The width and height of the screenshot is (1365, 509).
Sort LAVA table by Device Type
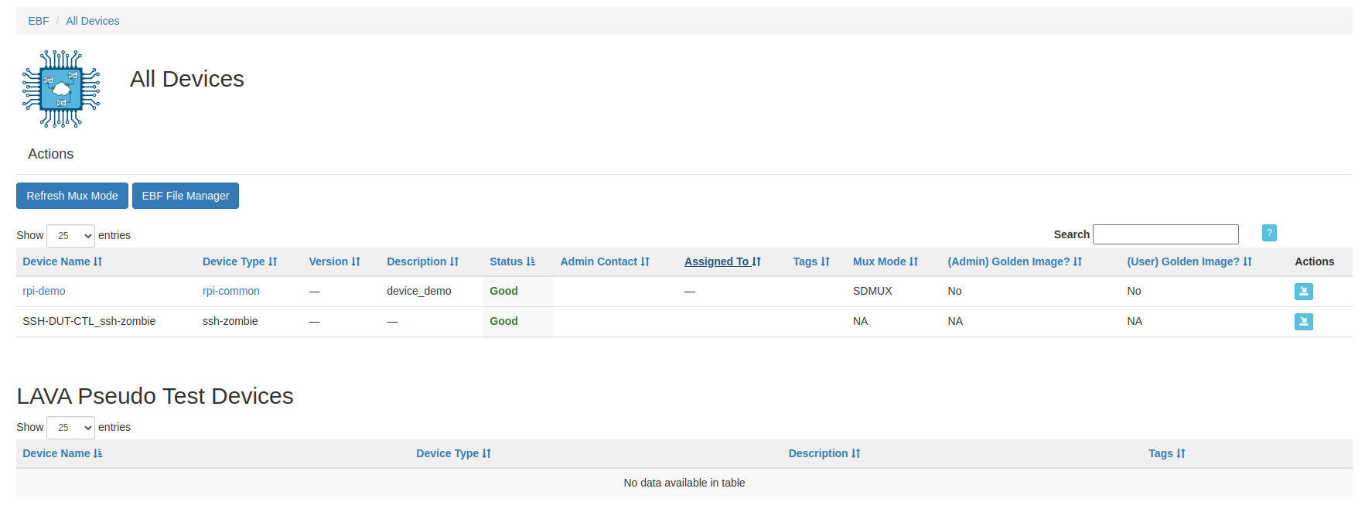coord(454,453)
